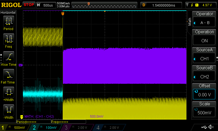
Task: Click the 500MSa/s sample rate readout
Action: click(63, 4)
